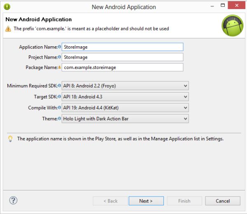Click the info icon beside the Theme label
This screenshot has width=247, height=214.
pyautogui.click(x=59, y=119)
